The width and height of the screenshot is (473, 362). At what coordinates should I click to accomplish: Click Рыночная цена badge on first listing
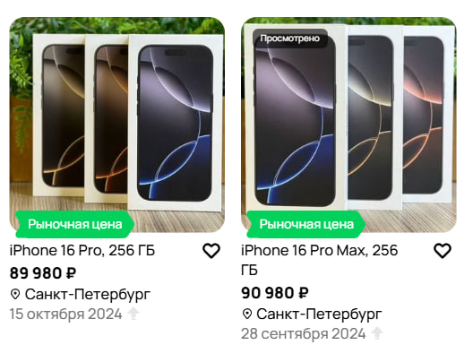click(74, 224)
